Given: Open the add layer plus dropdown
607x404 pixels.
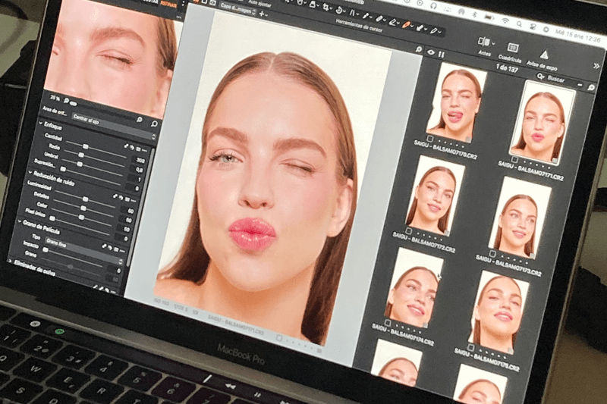Looking at the screenshot, I should (x=263, y=14).
